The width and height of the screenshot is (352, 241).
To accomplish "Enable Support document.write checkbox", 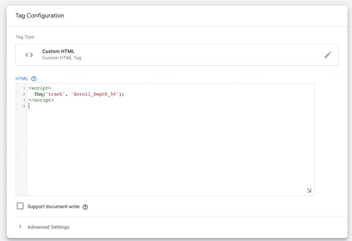I will pos(20,206).
